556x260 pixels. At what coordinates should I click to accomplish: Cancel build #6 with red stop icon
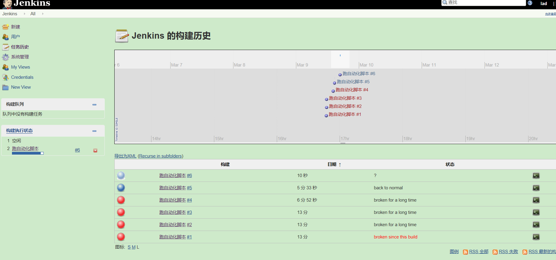(95, 150)
